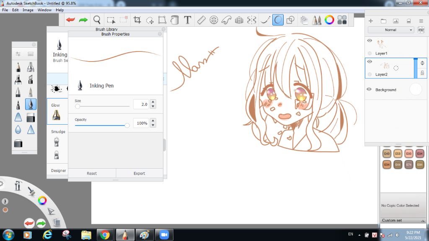Image resolution: width=429 pixels, height=241 pixels.
Task: Enable the Ellipse guide tool
Action: (x=214, y=20)
